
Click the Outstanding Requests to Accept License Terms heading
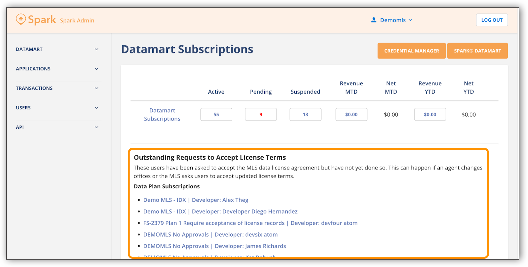point(210,157)
